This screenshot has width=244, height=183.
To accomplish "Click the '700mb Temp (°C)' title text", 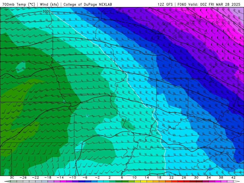I will (19, 4).
